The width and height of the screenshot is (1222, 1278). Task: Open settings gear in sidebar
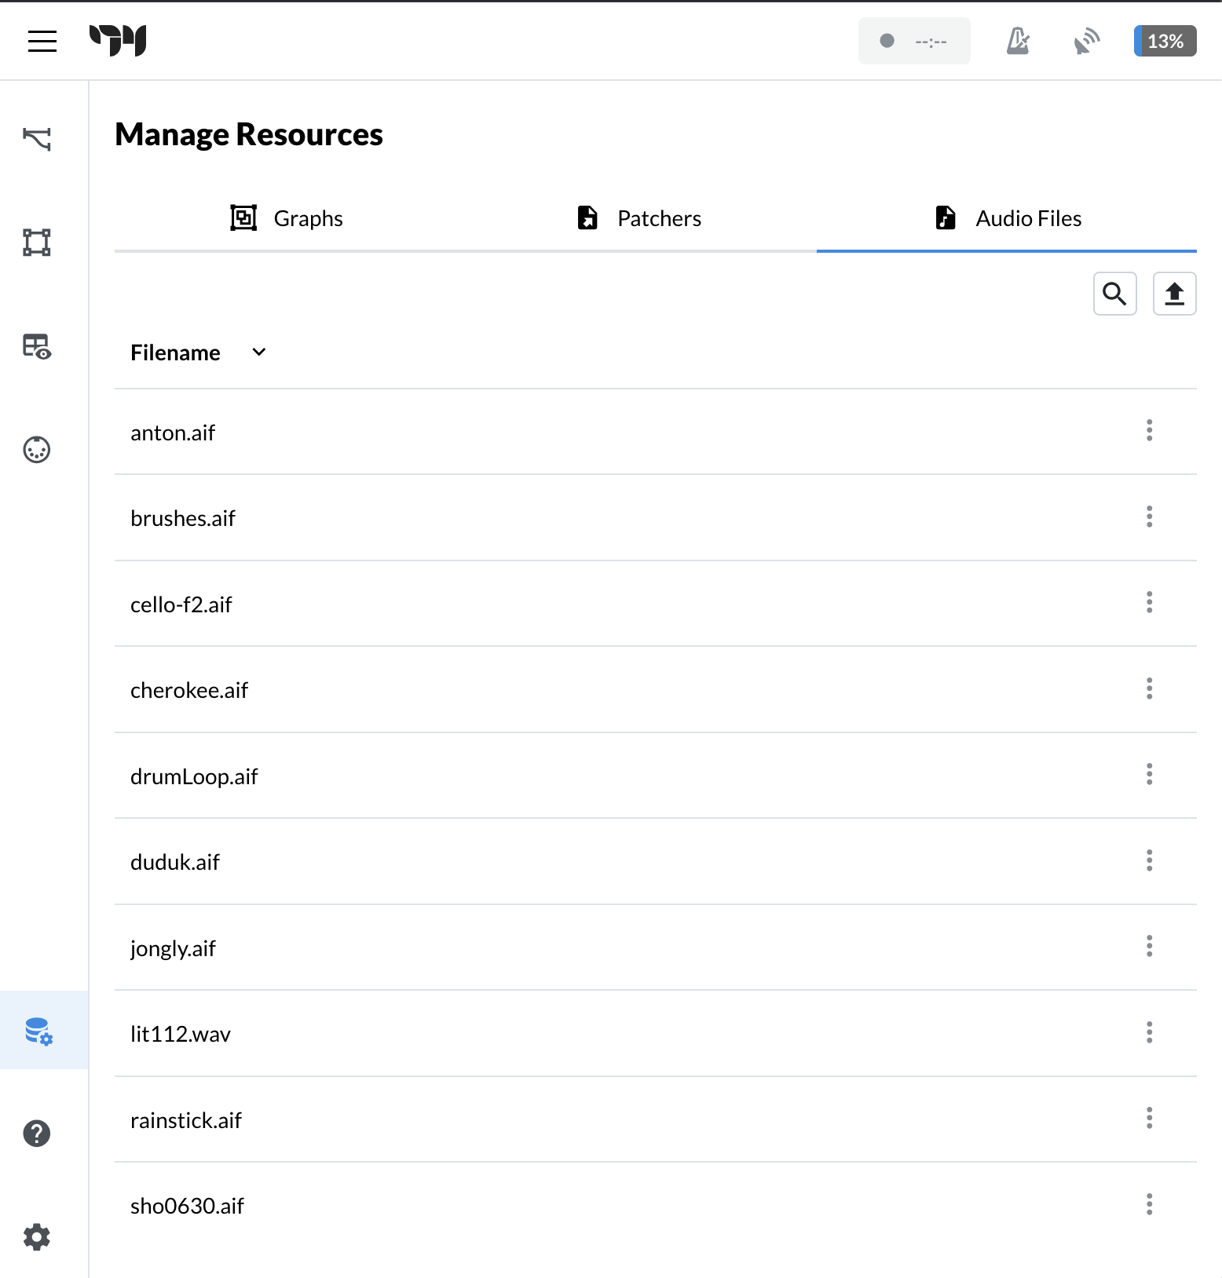37,1237
